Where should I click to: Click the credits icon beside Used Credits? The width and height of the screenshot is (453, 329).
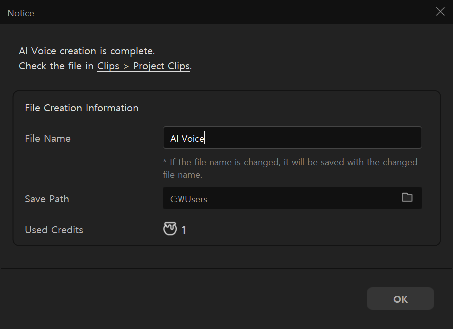[170, 229]
